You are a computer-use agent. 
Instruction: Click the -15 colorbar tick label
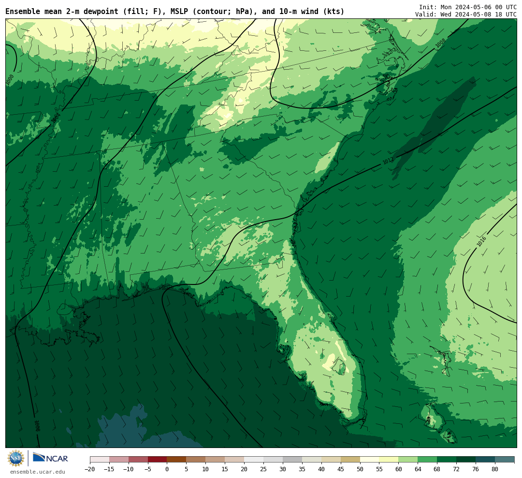coord(109,469)
